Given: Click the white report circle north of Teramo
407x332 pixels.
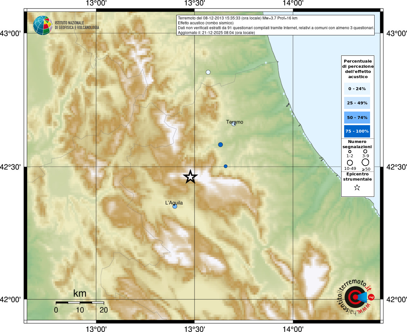Looking at the screenshot, I should pos(208,72).
